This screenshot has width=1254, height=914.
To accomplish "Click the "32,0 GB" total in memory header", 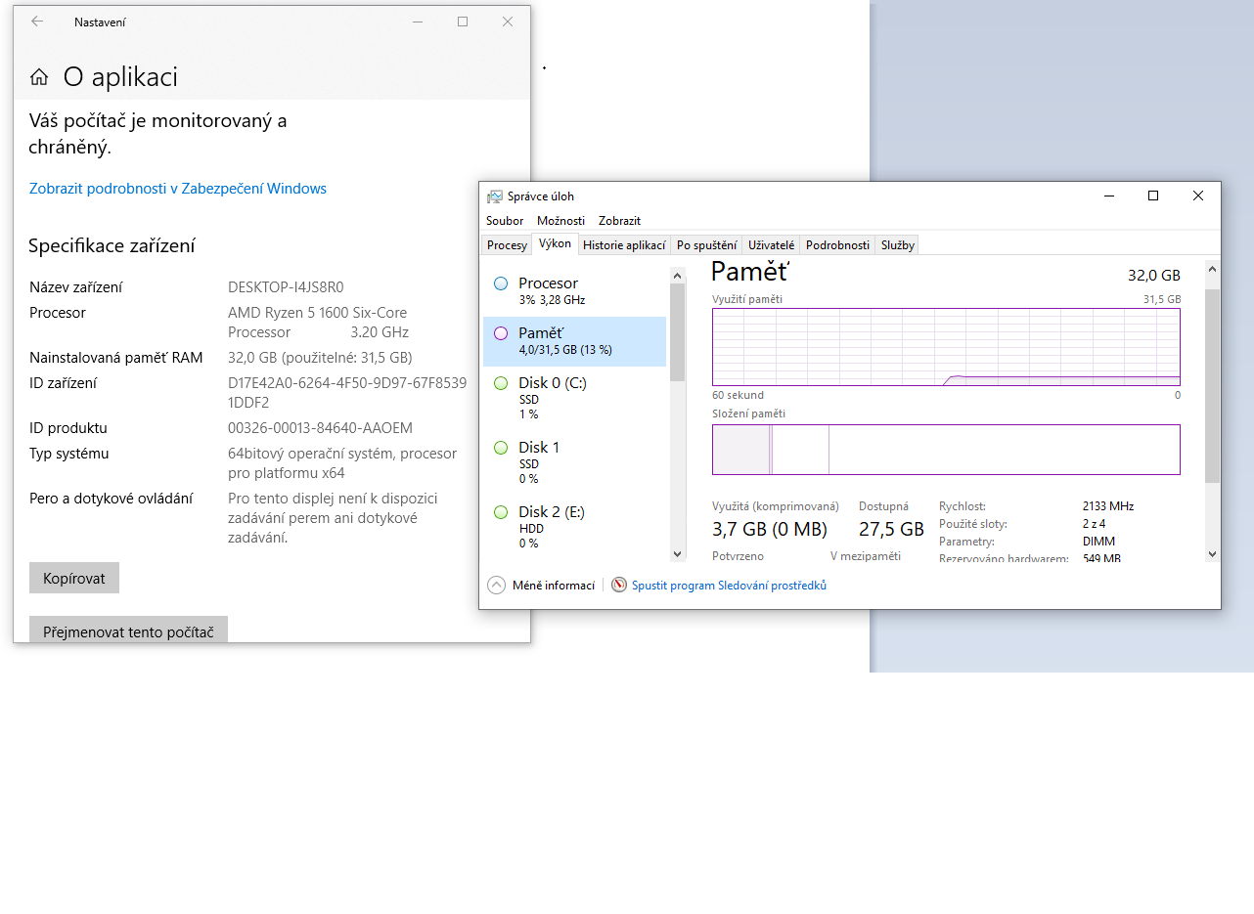I will pos(1154,276).
